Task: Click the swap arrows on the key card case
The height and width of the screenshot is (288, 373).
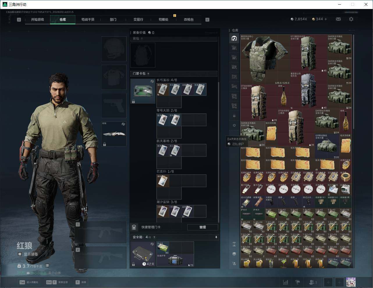Action: [152, 82]
